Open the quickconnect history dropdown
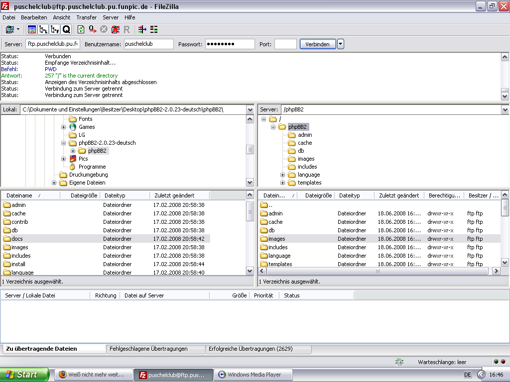510x382 pixels. click(x=341, y=44)
